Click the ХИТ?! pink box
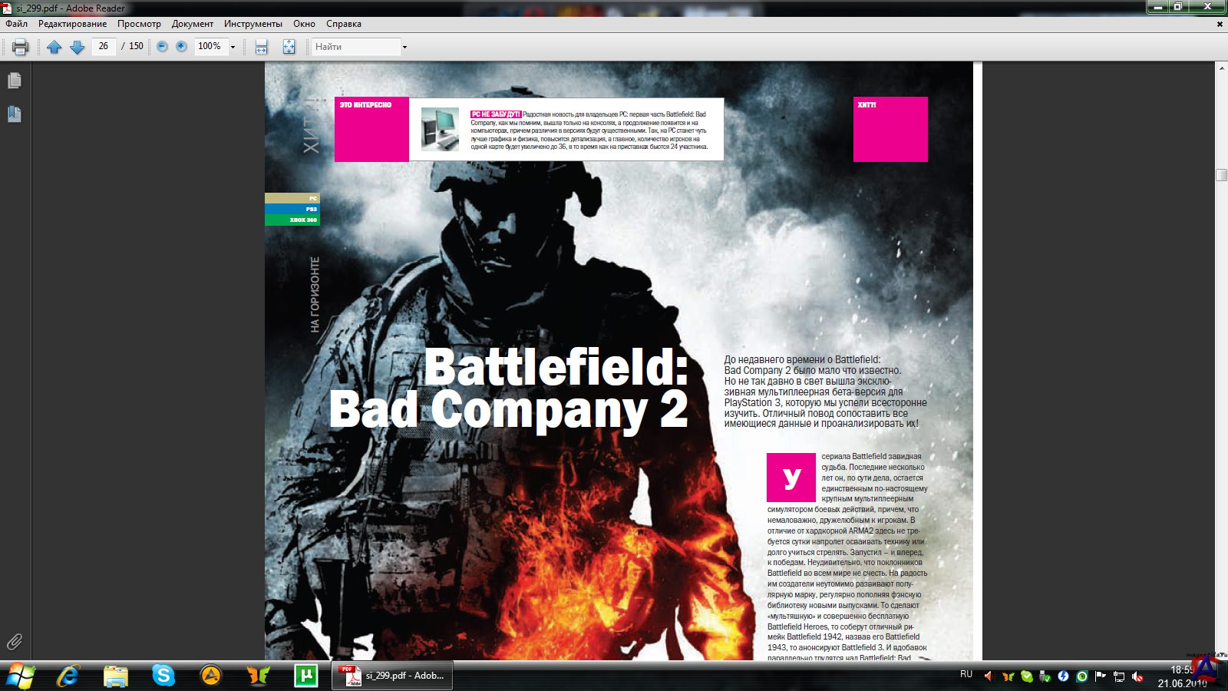The height and width of the screenshot is (691, 1228). point(890,129)
